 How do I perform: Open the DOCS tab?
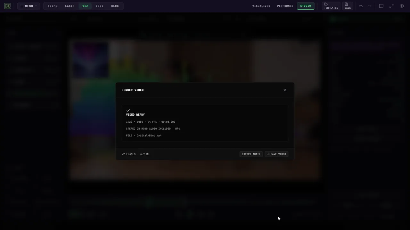100,6
